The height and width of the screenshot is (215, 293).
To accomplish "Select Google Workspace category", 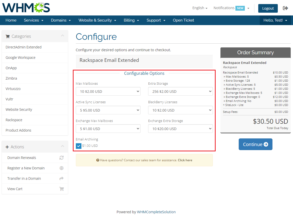I will coord(35,58).
